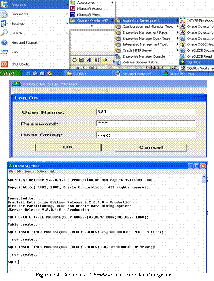Select the WordArt tool in Word toolbar
The image size is (214, 281).
89,60
